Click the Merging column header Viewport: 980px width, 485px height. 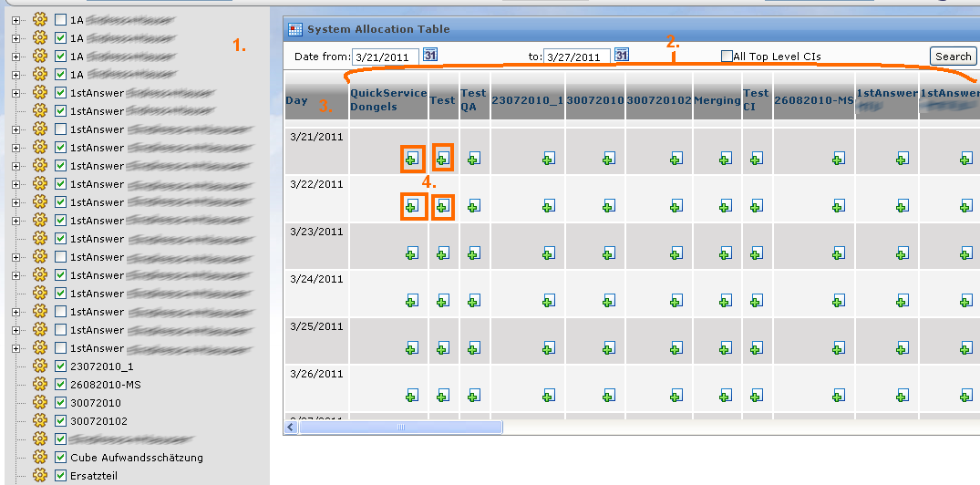click(717, 100)
